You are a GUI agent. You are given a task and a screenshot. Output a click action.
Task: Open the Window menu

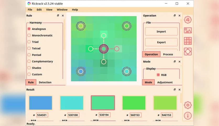62,10
